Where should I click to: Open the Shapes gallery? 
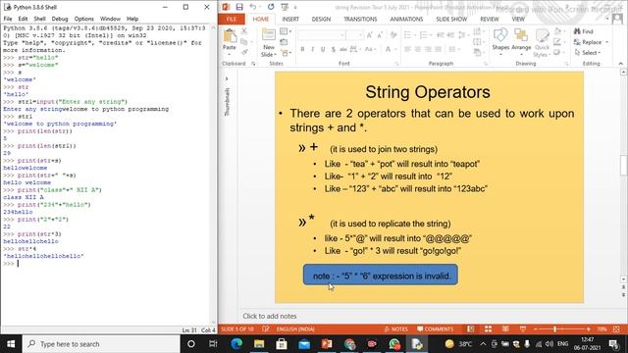click(x=500, y=41)
